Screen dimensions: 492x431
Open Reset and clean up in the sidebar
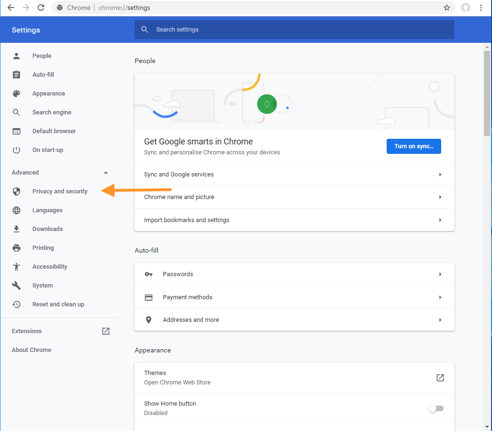tap(58, 304)
